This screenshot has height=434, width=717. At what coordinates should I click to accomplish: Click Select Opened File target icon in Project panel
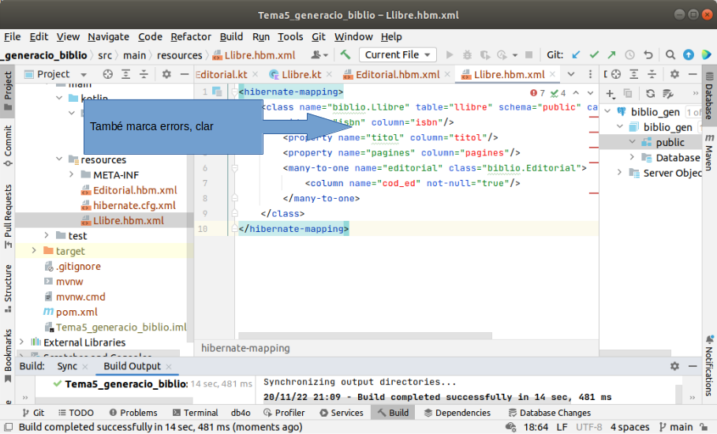coord(107,74)
